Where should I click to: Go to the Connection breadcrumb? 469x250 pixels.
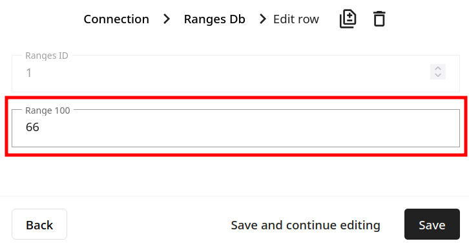pos(116,19)
